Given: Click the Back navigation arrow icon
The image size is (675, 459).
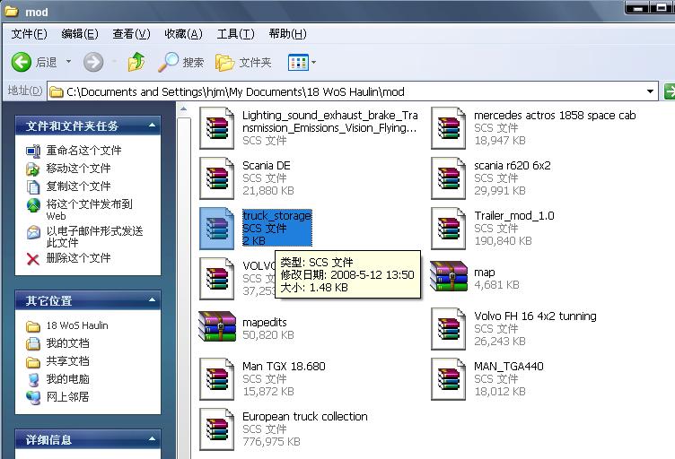Looking at the screenshot, I should [x=22, y=62].
